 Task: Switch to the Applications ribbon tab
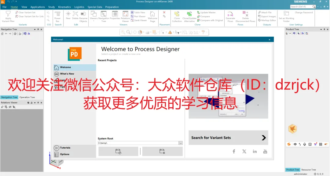[38, 7]
